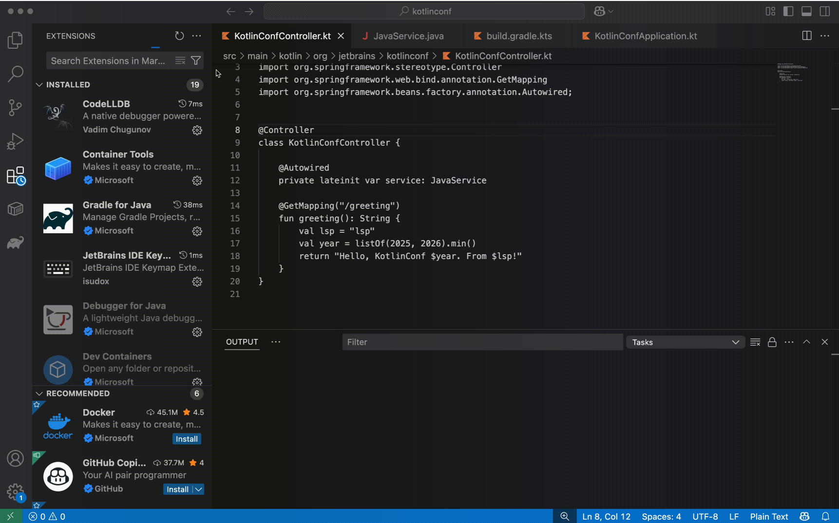Install the Docker extension
The width and height of the screenshot is (839, 523).
click(187, 439)
